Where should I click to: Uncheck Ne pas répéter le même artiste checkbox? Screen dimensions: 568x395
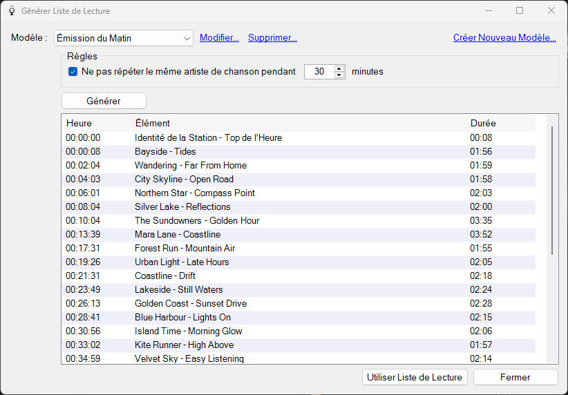[x=73, y=72]
